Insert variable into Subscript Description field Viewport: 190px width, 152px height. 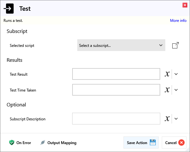[167, 119]
